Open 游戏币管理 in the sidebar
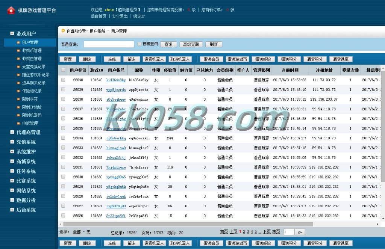Screen dimensions: 385x249 point(32,51)
